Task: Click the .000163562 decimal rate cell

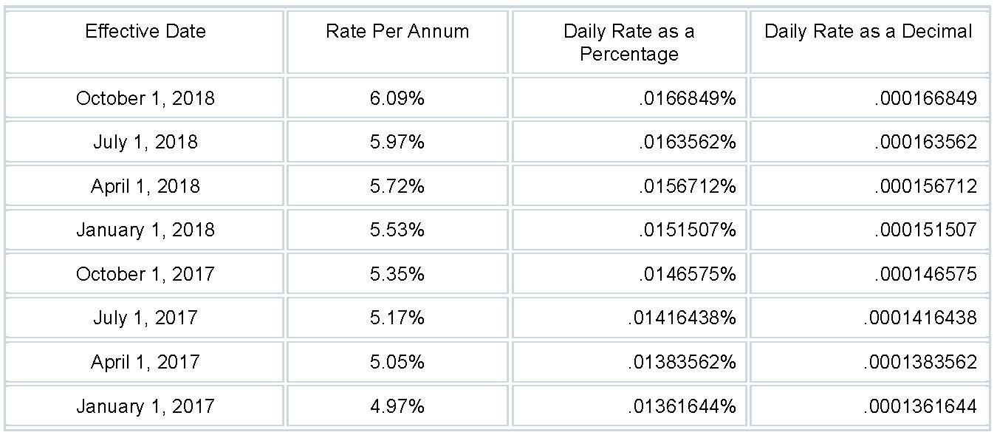Action: 925,142
